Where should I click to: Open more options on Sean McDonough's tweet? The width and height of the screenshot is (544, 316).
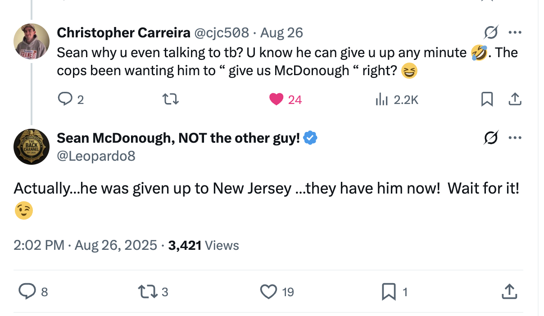pos(515,138)
